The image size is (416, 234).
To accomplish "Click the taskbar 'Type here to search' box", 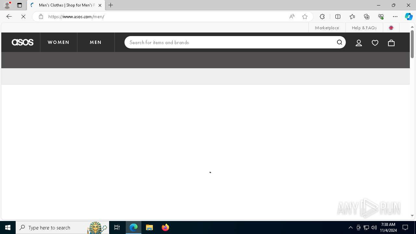I will coord(62,227).
